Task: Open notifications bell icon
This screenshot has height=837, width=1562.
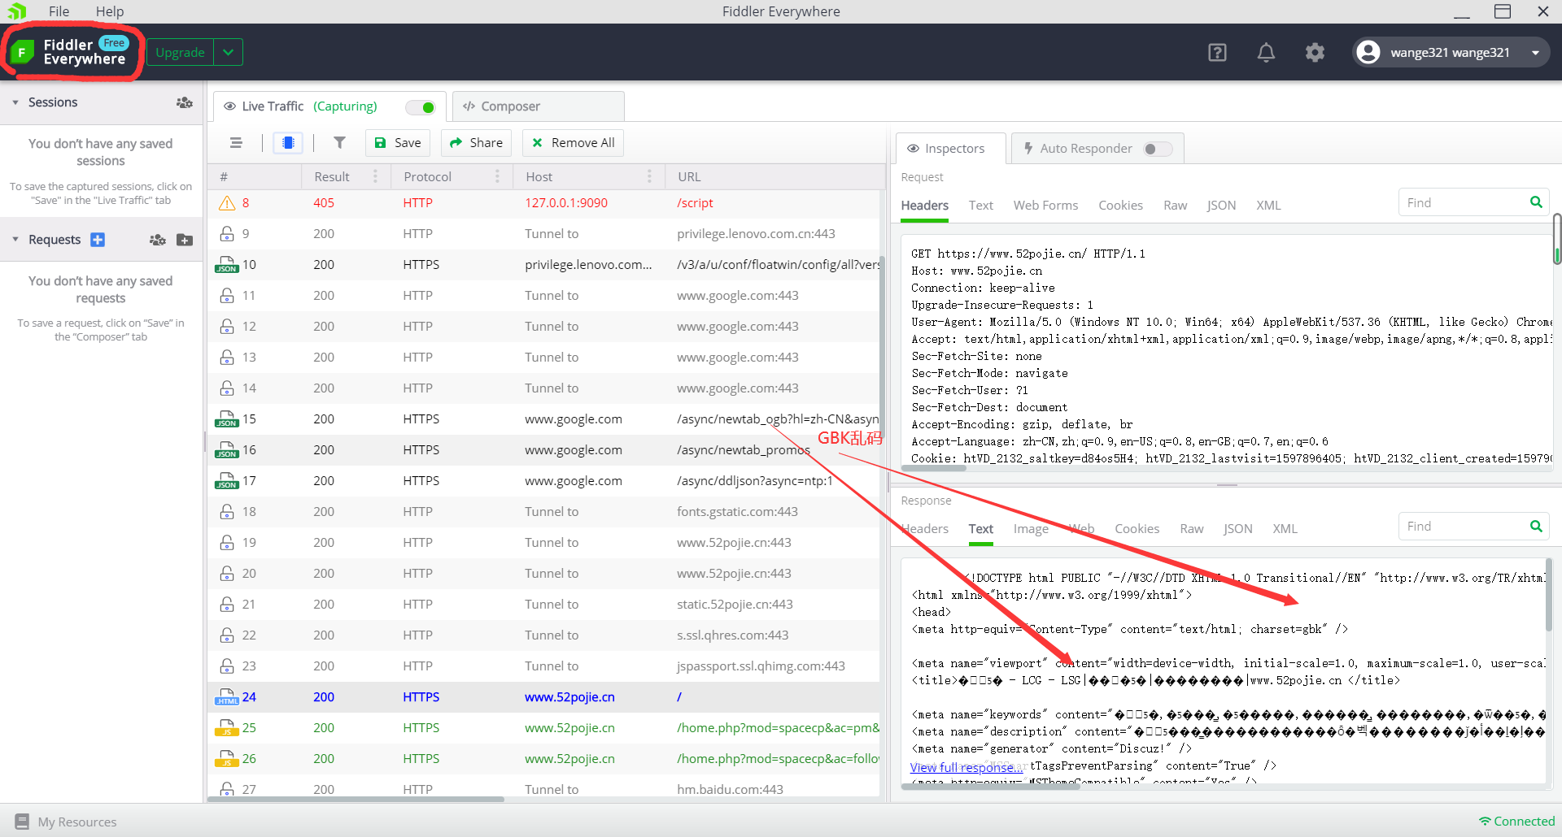Action: [x=1266, y=53]
